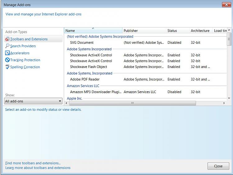The height and width of the screenshot is (175, 233).
Task: Click Enabled status of Shockwave Flash Object
Action: click(x=174, y=67)
